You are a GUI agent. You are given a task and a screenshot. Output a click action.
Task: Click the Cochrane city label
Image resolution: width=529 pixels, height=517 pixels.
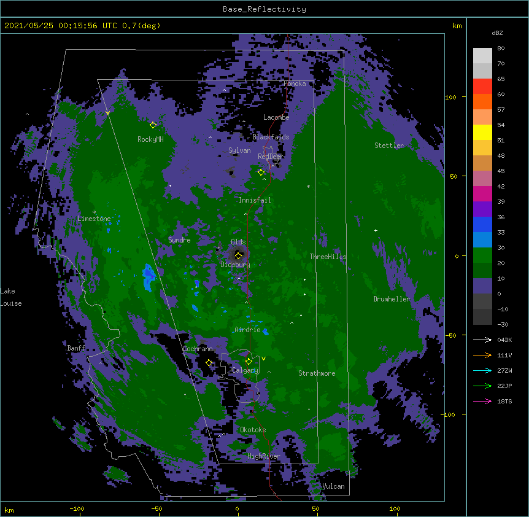click(x=198, y=349)
